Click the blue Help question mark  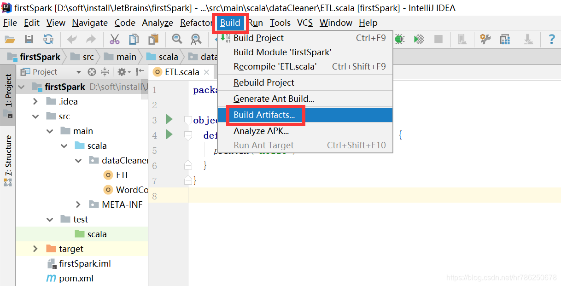click(551, 40)
